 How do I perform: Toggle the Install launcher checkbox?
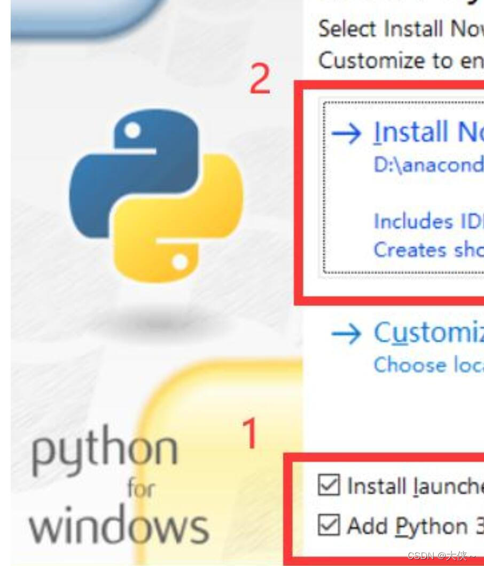[329, 485]
